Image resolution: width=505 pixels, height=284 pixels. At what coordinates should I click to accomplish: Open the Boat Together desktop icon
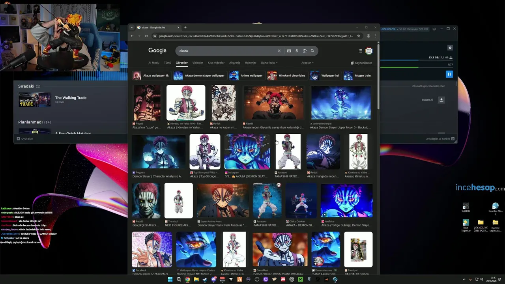pyautogui.click(x=466, y=226)
